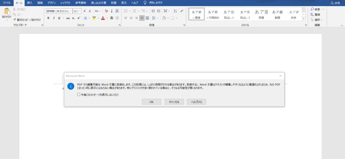
Task: Expand the font size dropdown
Action: (80, 11)
